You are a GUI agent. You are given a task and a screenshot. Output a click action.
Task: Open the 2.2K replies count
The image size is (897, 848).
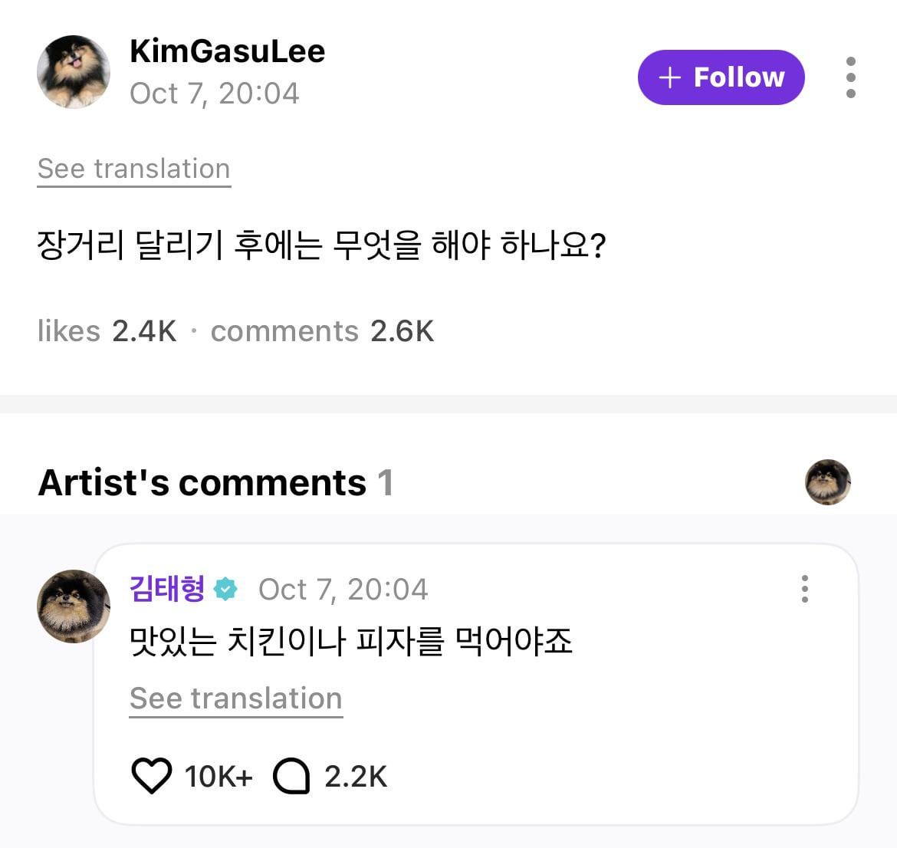coord(356,777)
